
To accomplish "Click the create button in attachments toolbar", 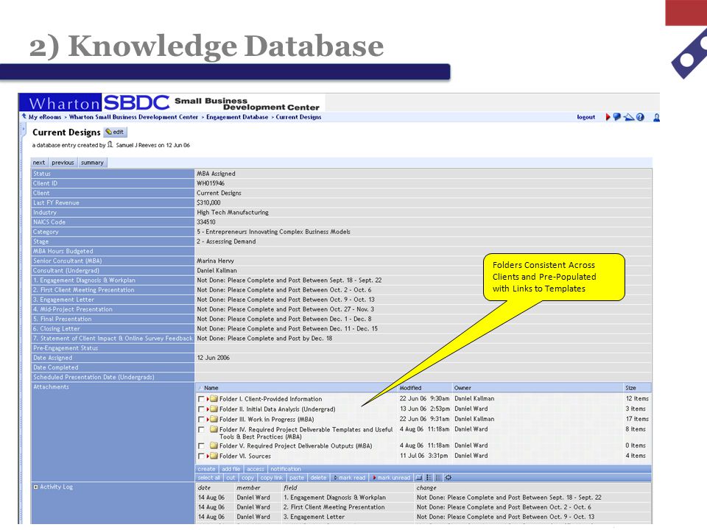I will coord(206,469).
